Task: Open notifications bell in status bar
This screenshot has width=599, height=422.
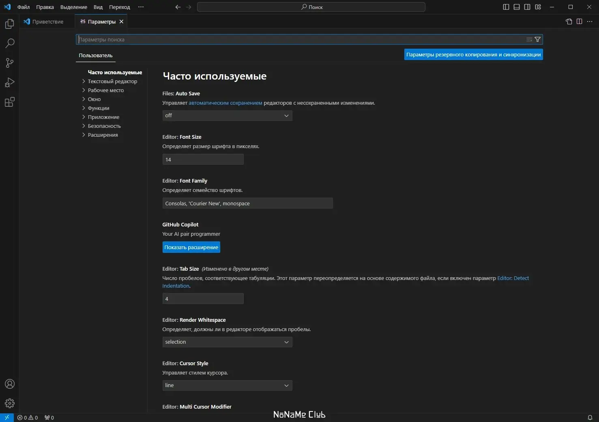Action: [590, 418]
